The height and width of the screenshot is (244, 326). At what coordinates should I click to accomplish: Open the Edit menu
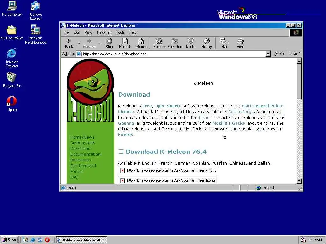tap(77, 32)
